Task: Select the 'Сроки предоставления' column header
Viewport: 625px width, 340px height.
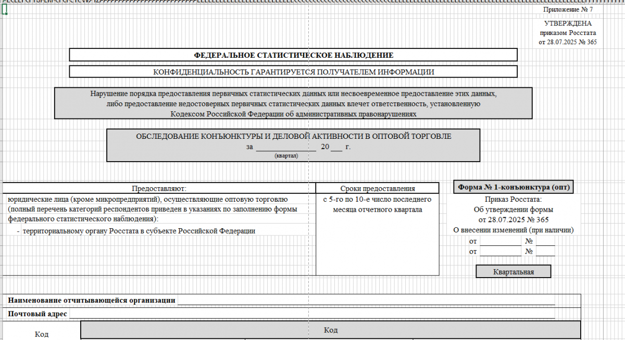Action: point(377,188)
